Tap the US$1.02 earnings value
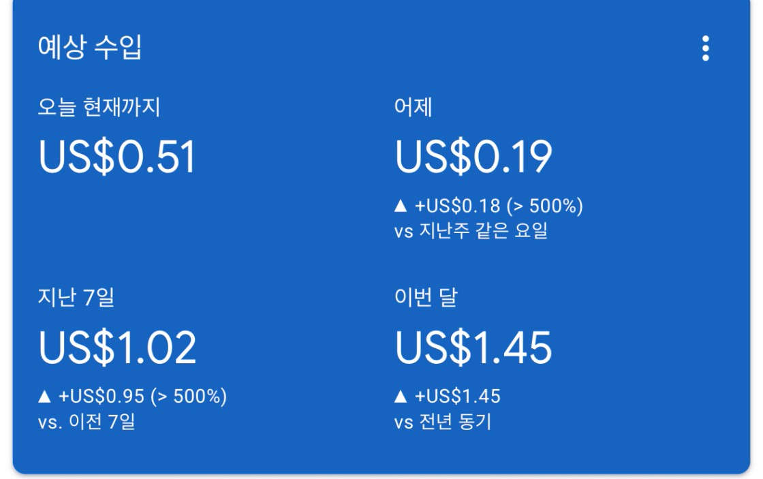The image size is (763, 479). tap(117, 348)
